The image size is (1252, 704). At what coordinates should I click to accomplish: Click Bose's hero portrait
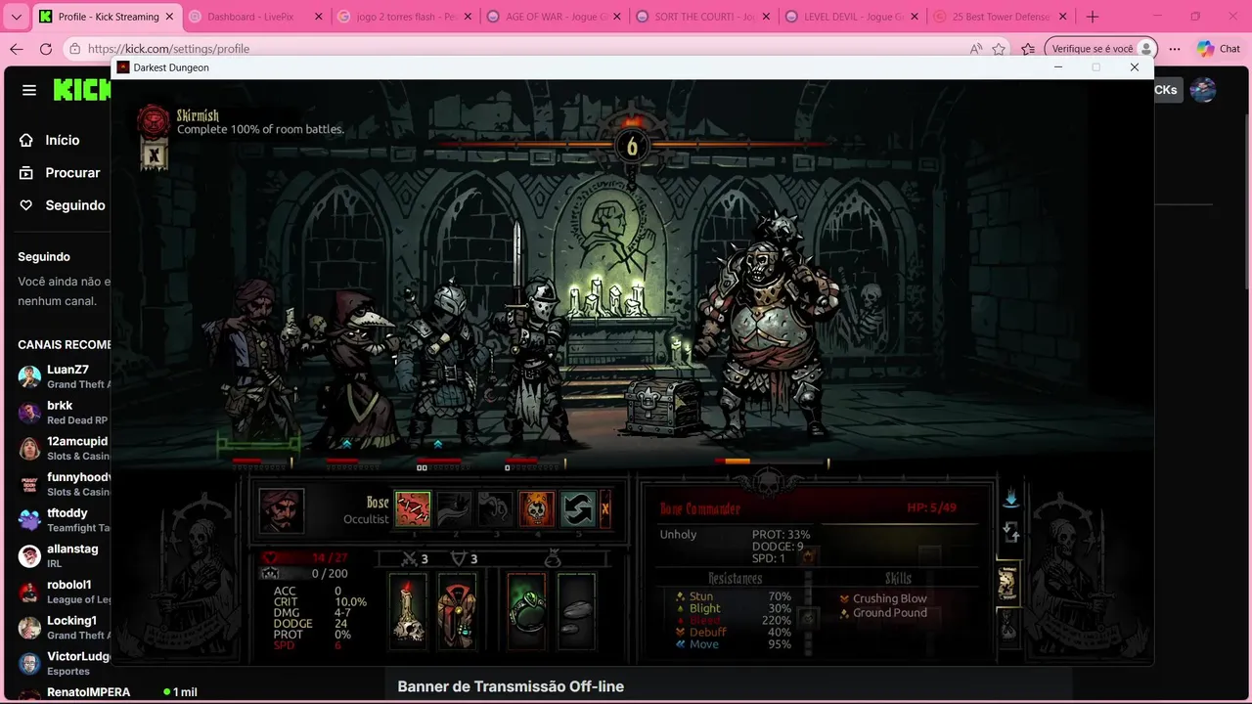point(282,510)
